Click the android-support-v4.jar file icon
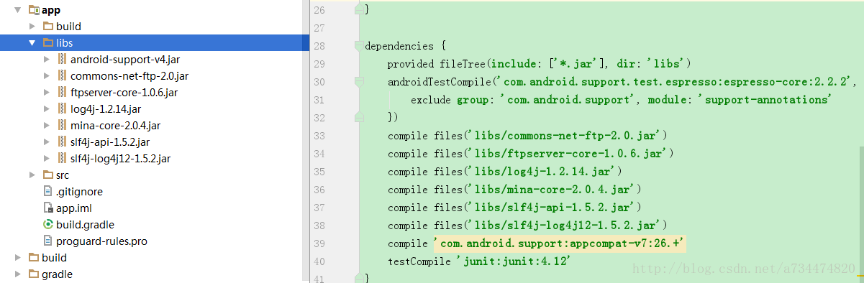This screenshot has width=864, height=283. (63, 60)
